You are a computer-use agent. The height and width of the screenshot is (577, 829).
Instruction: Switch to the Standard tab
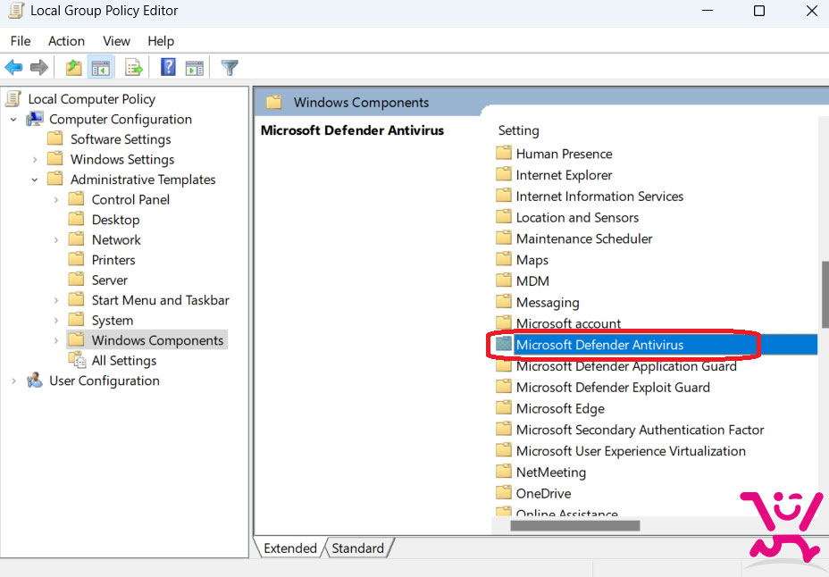(x=358, y=548)
